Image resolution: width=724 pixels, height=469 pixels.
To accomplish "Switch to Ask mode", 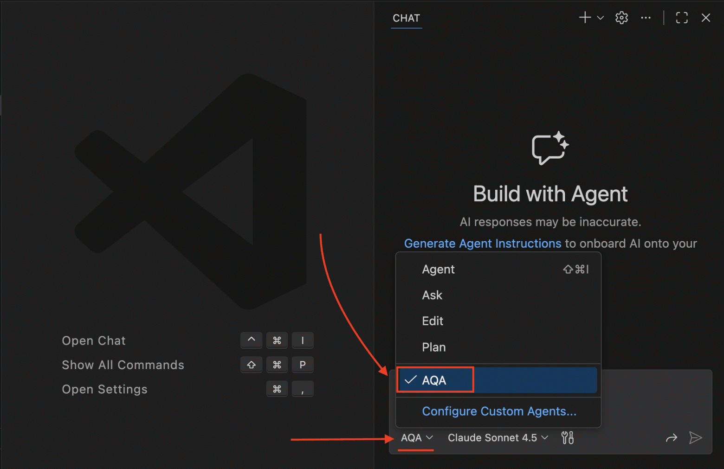I will 432,295.
